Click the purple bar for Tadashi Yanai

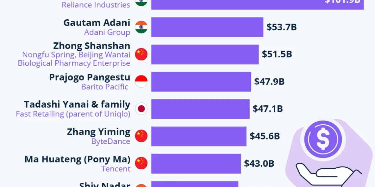click(x=200, y=109)
